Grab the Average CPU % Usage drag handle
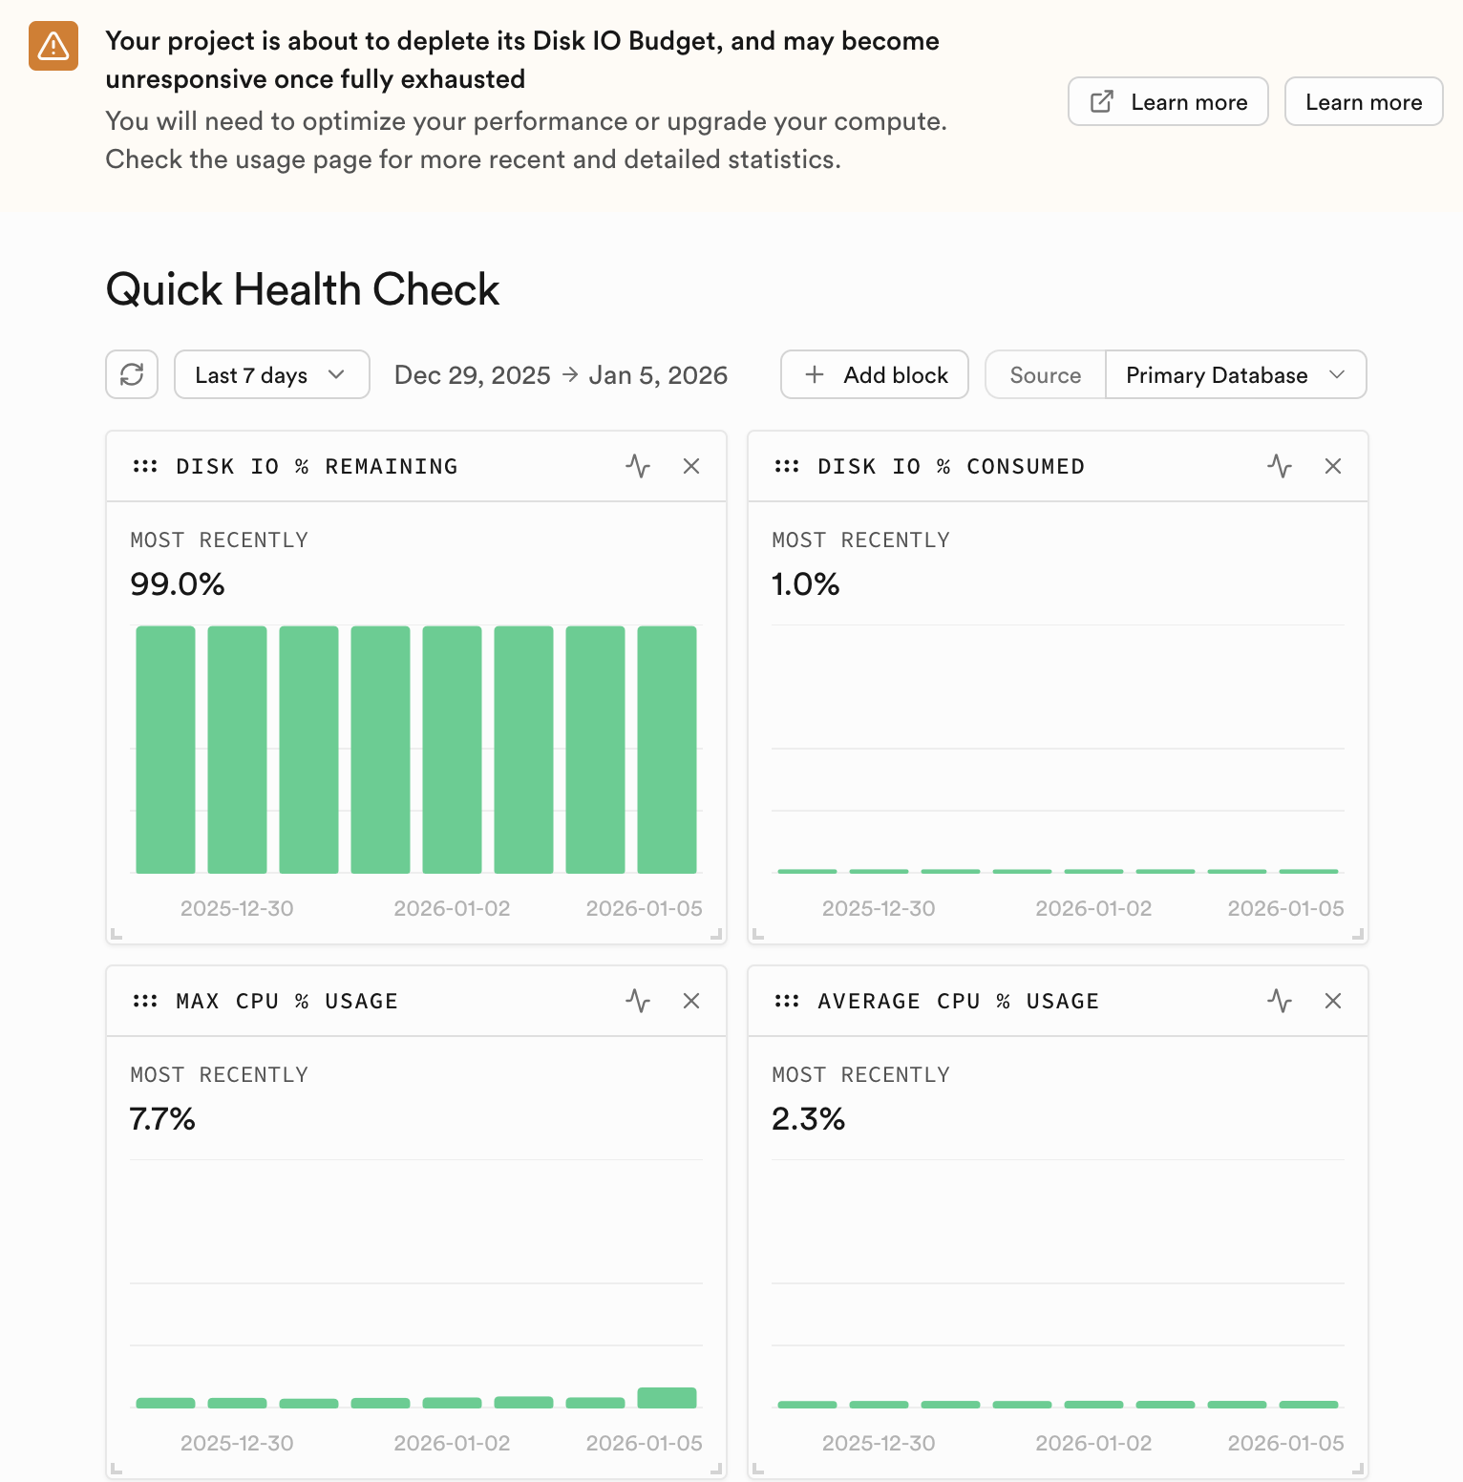1463x1482 pixels. [x=787, y=1001]
